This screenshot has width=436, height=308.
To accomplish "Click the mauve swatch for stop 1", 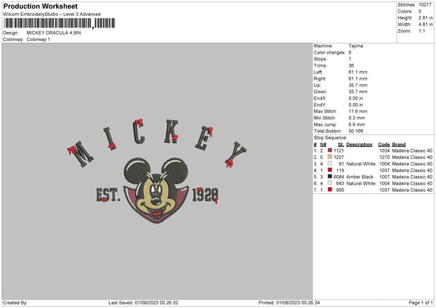I will point(330,150).
